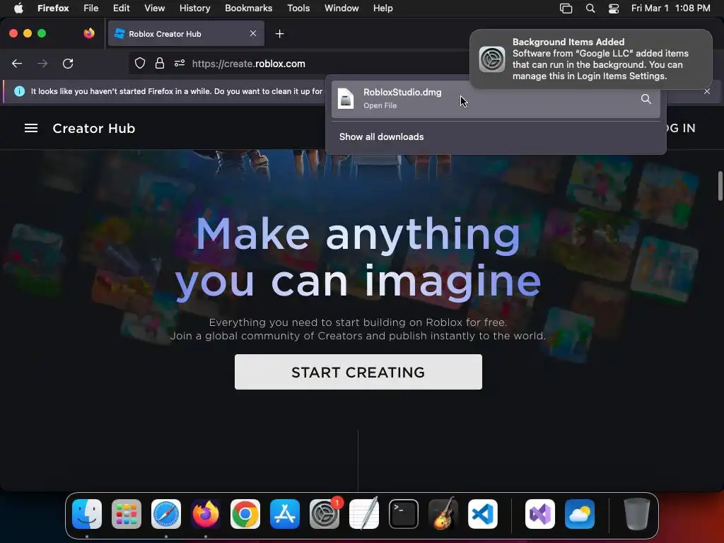This screenshot has width=724, height=543.
Task: Launch Google Chrome from the dock
Action: pyautogui.click(x=245, y=513)
